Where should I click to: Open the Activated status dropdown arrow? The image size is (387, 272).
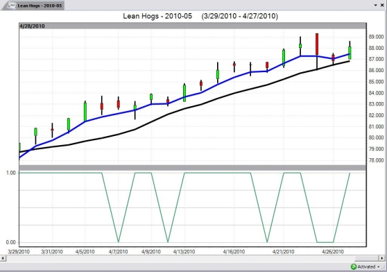379,267
